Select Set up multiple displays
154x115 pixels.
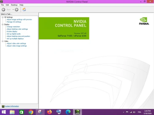(x=15, y=39)
